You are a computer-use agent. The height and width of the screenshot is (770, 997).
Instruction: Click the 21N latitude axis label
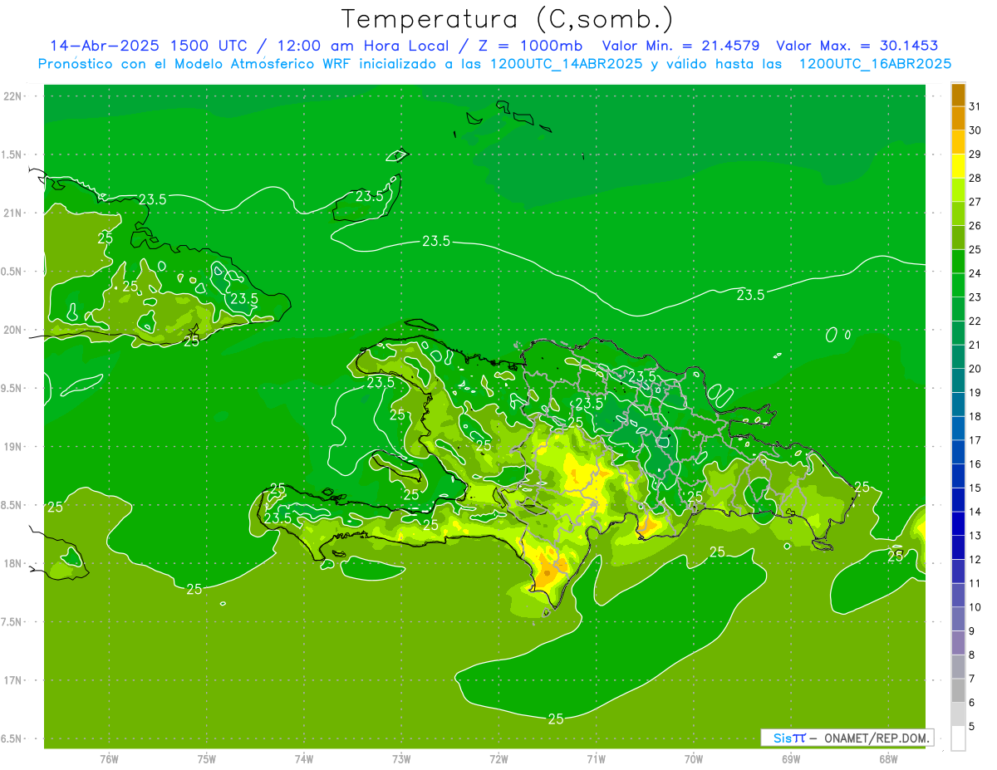click(x=13, y=213)
